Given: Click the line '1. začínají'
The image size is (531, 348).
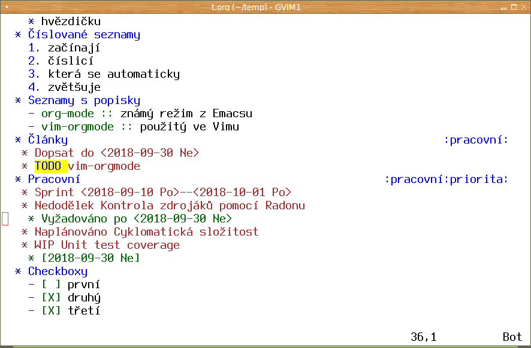Looking at the screenshot, I should [x=64, y=48].
